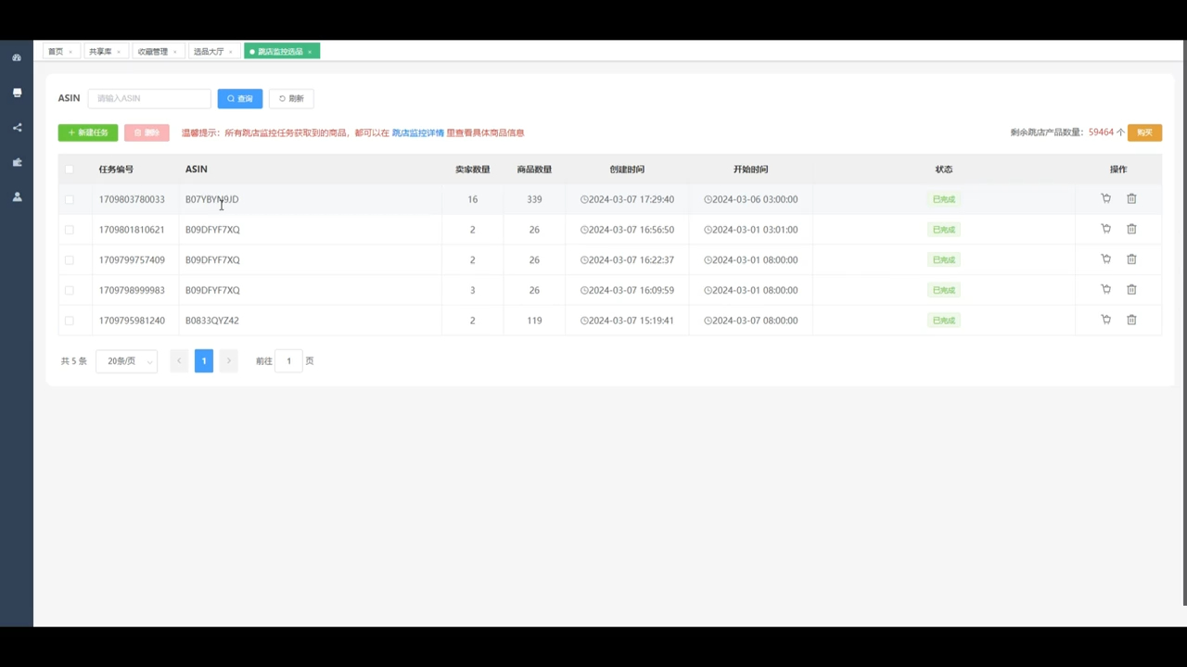
Task: Delete task 1709803780033 with trash icon
Action: coord(1131,198)
